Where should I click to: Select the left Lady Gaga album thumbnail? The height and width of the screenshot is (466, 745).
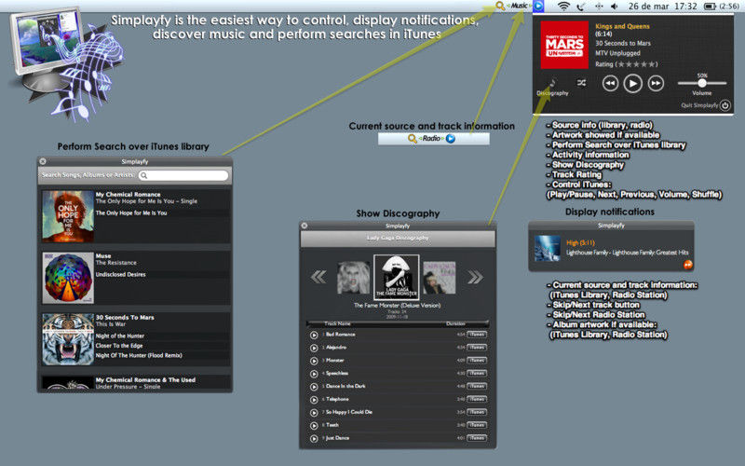coord(354,278)
